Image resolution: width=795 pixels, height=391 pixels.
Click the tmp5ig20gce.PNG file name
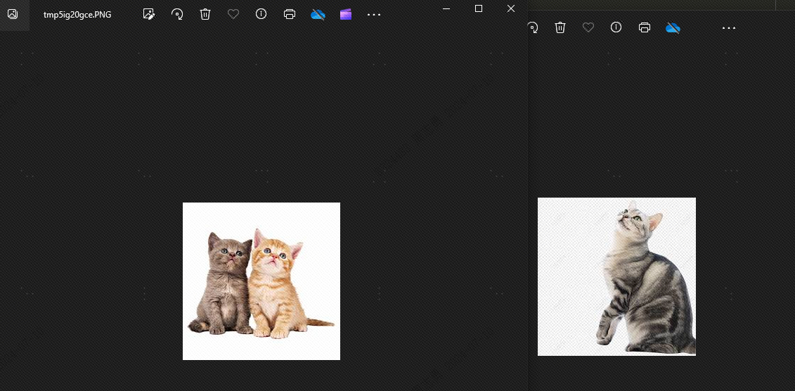click(77, 14)
